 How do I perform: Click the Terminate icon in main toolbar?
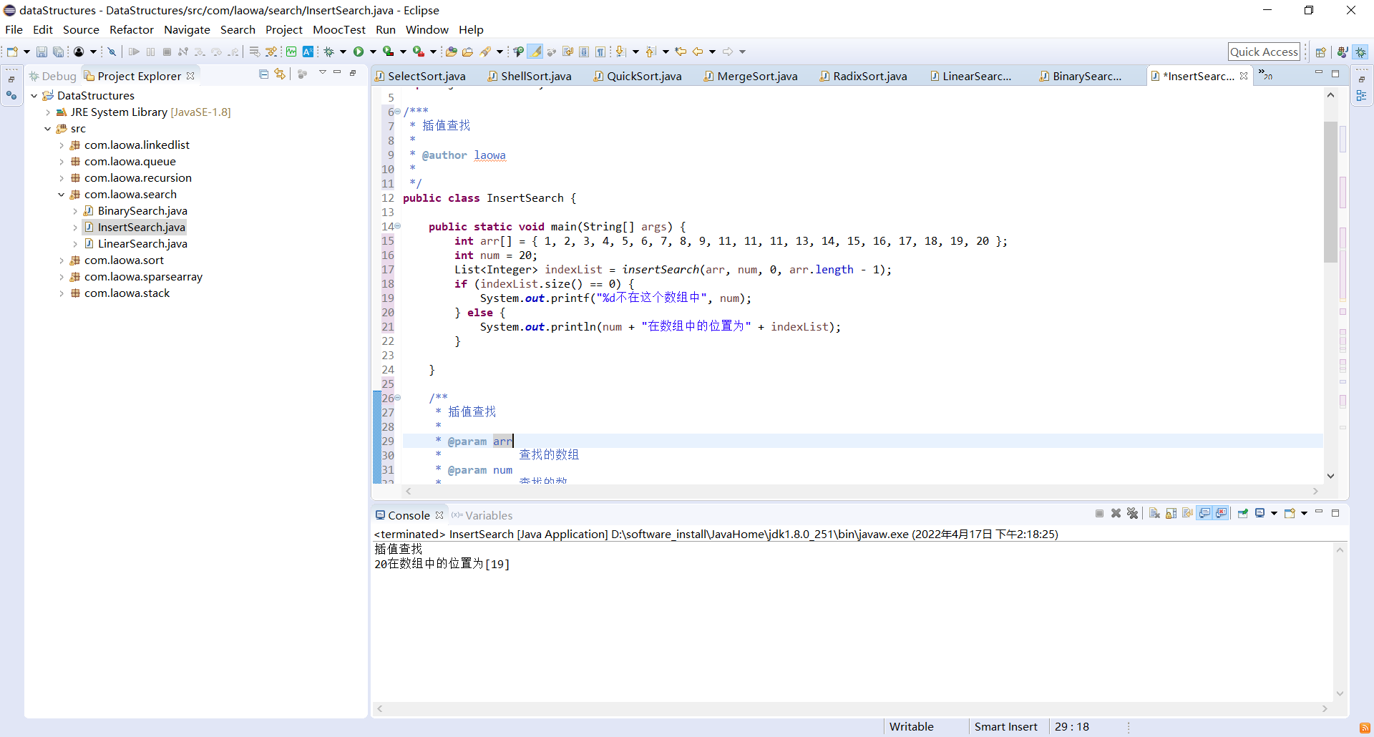tap(167, 52)
